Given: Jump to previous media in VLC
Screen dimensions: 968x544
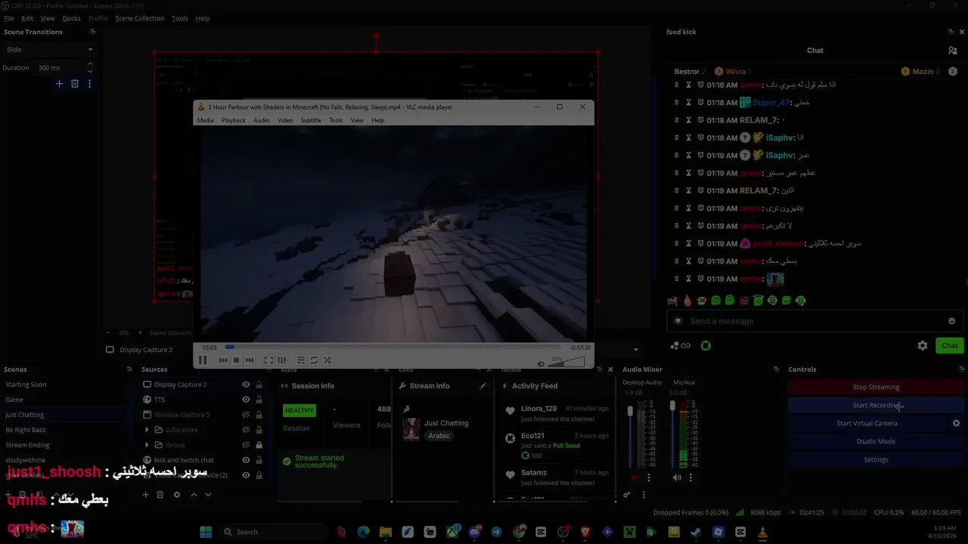Looking at the screenshot, I should 223,360.
